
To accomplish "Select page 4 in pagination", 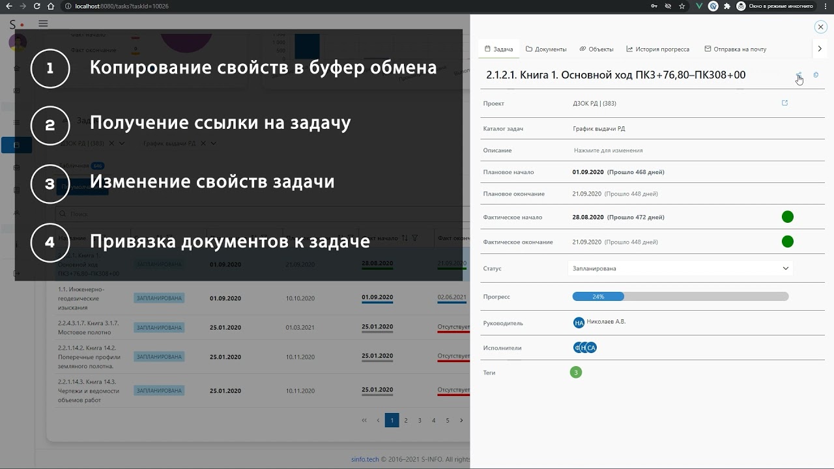I will click(433, 420).
